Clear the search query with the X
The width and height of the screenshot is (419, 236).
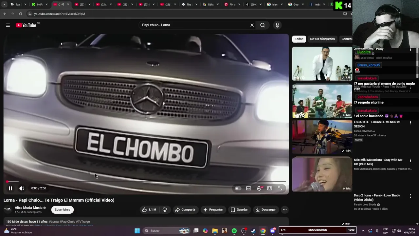point(252,25)
